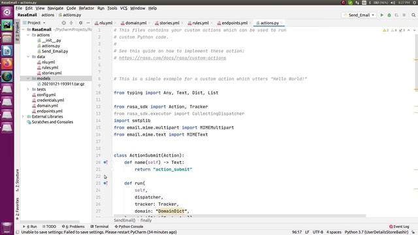Open the Problems tool window
Viewport: 418px width, 235px height.
pos(73,227)
